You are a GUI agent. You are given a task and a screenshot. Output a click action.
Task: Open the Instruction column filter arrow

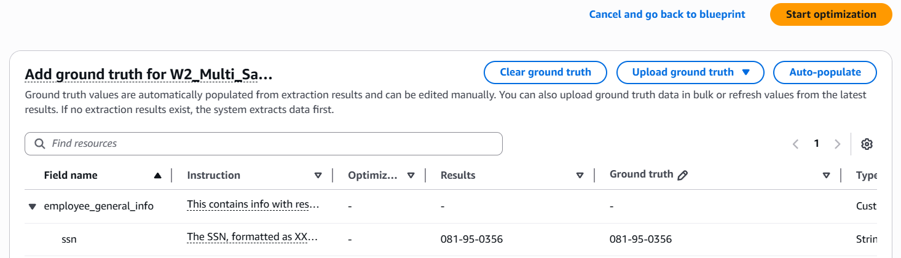click(318, 175)
